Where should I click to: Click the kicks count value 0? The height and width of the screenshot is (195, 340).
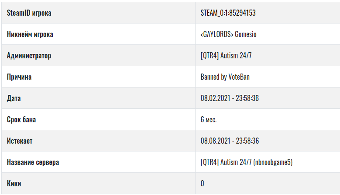(203, 184)
